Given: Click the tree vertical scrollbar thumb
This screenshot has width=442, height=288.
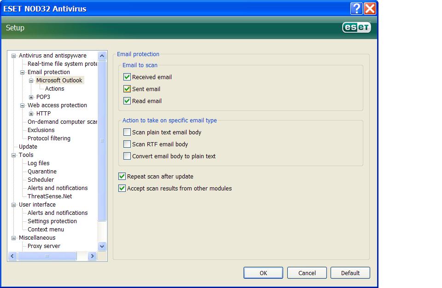Looking at the screenshot, I should point(102,141).
